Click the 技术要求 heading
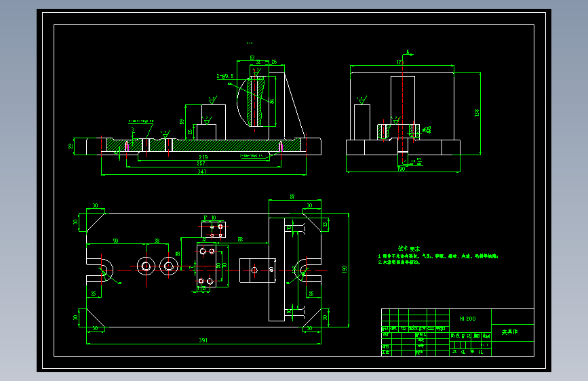 point(409,248)
